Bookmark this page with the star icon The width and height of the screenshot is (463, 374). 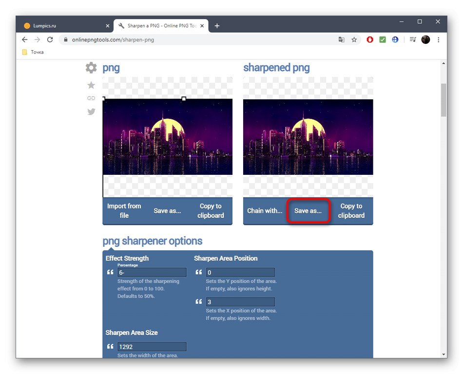(354, 39)
